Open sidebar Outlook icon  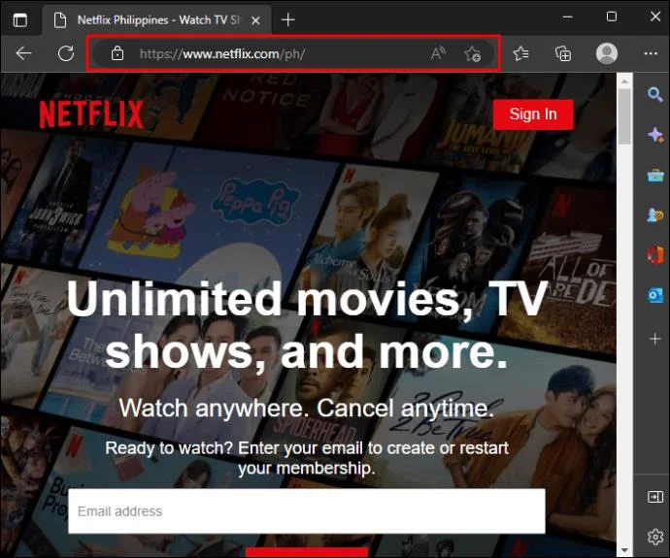point(654,295)
